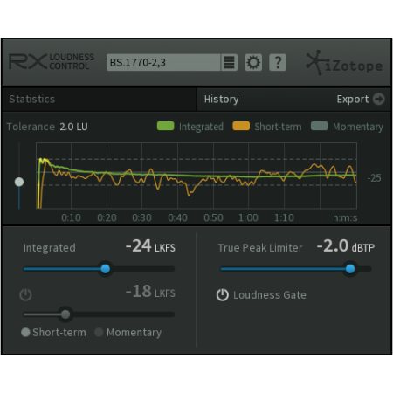Click the -18 LKFS value
The height and width of the screenshot is (393, 393).
point(150,292)
